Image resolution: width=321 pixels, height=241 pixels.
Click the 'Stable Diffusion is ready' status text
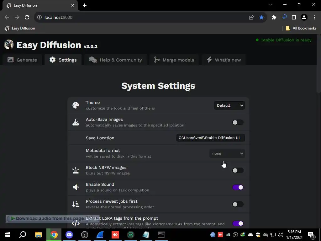pyautogui.click(x=286, y=40)
